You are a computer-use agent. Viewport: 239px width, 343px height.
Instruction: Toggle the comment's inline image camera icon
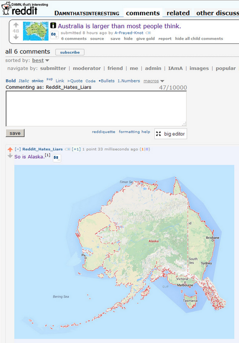[x=57, y=158]
